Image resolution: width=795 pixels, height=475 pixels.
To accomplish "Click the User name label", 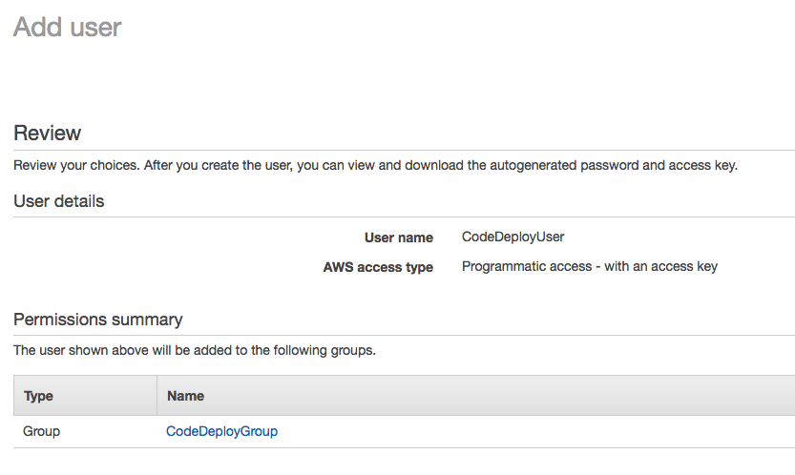I will tap(398, 237).
